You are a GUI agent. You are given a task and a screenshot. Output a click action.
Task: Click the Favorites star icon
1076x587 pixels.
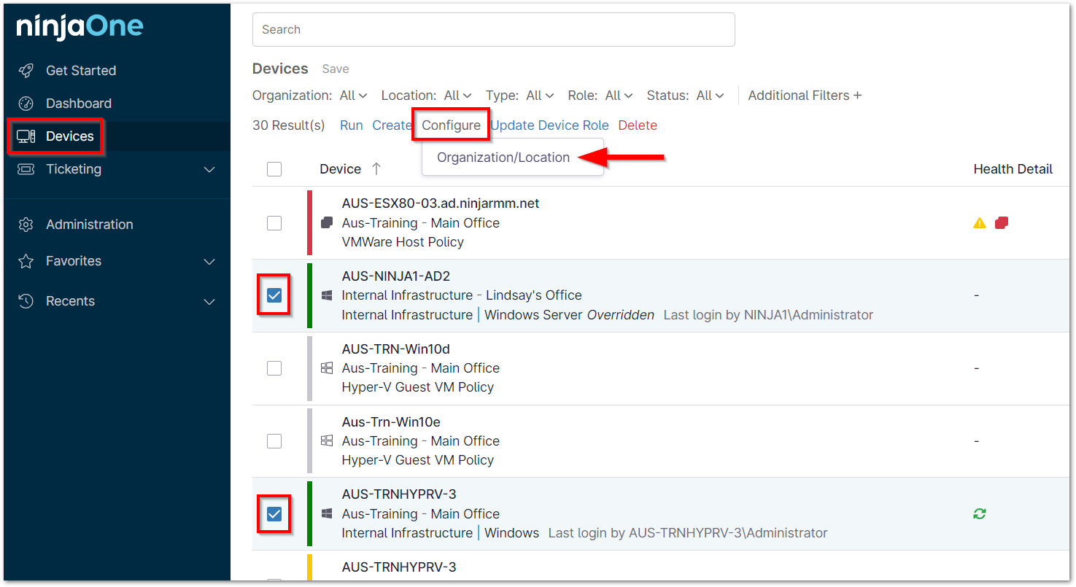26,260
